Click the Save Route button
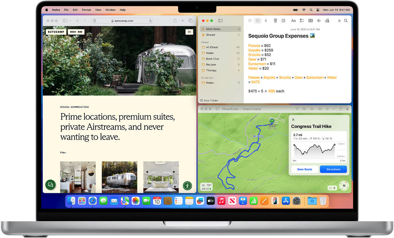 click(305, 169)
